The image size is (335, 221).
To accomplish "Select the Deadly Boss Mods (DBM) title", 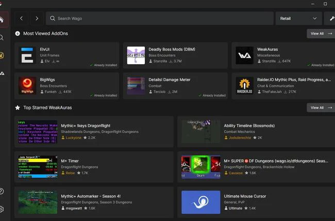I will [172, 49].
